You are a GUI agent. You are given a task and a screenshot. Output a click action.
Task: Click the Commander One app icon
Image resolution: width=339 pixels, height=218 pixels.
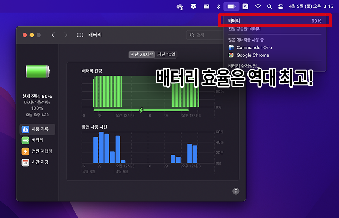point(231,47)
